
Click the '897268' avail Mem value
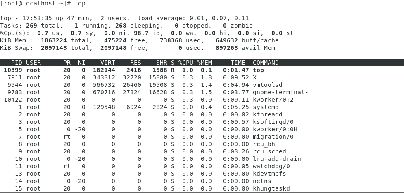[x=227, y=48]
